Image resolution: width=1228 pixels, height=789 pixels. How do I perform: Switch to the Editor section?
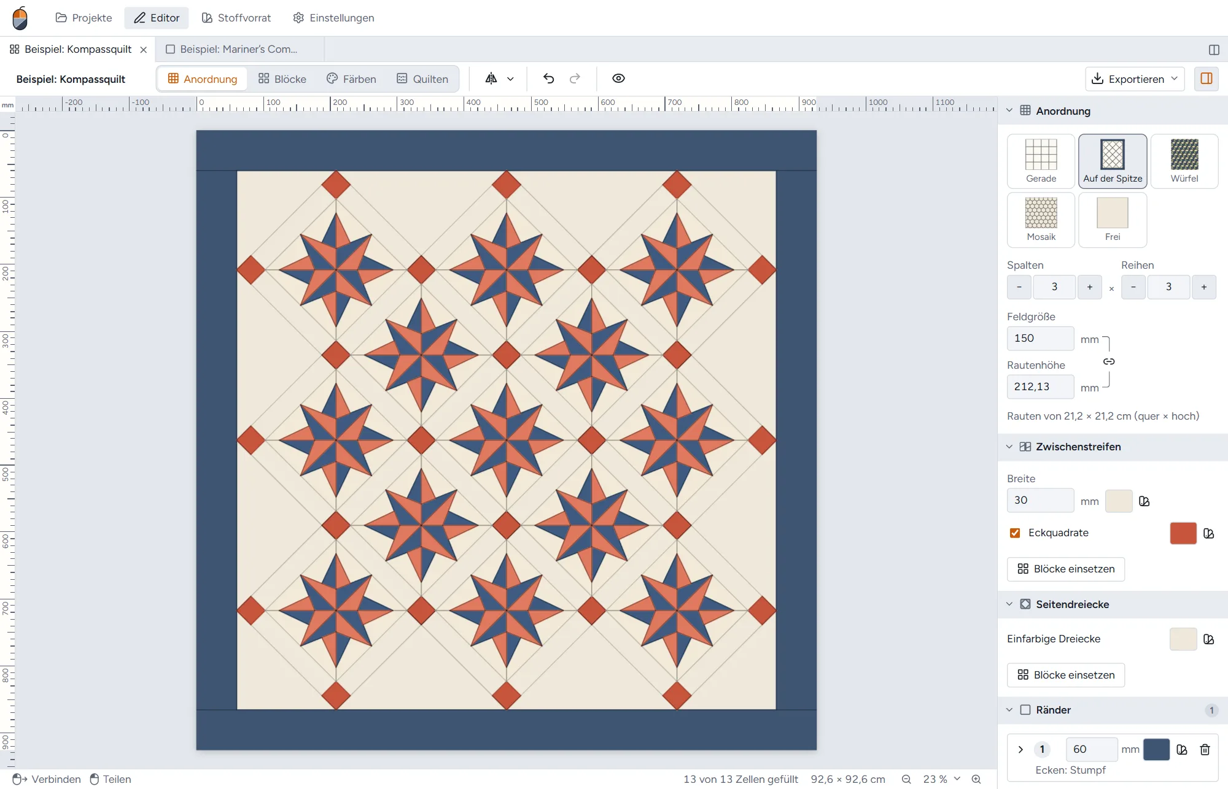[x=157, y=18]
